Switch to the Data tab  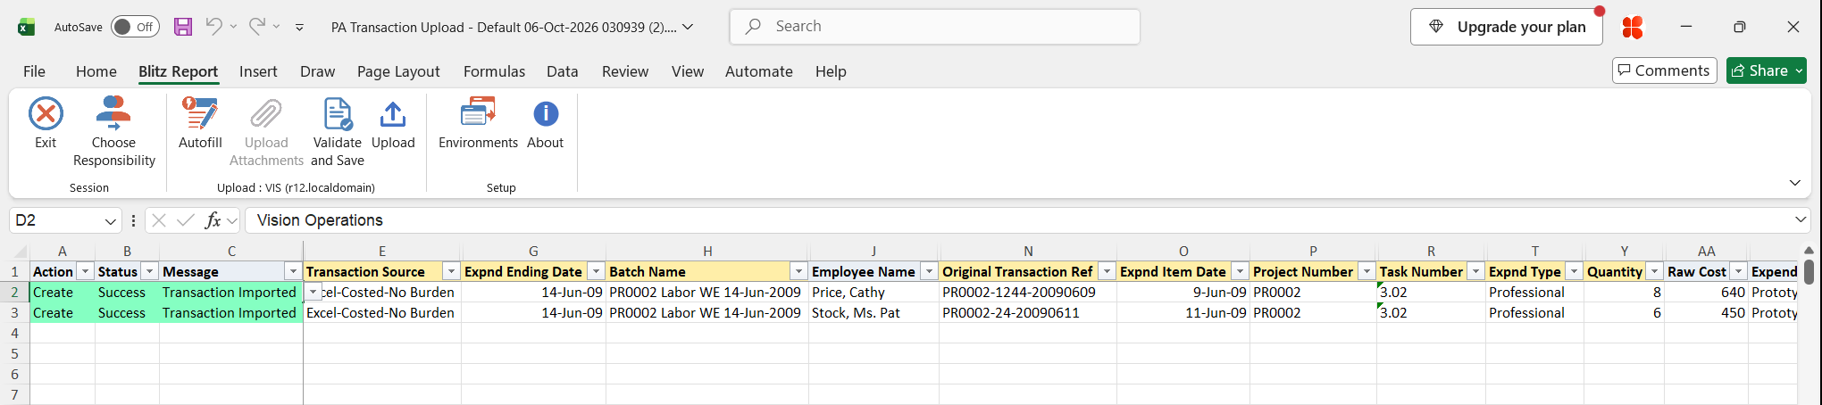[x=563, y=71]
